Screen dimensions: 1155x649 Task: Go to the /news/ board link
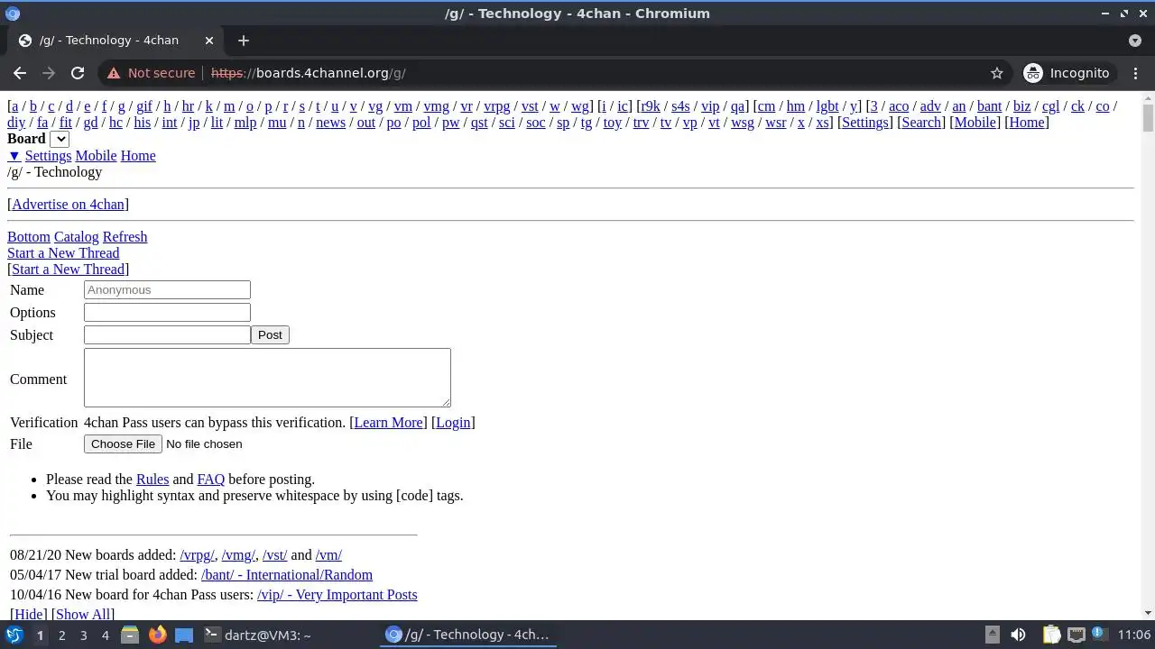pos(330,123)
